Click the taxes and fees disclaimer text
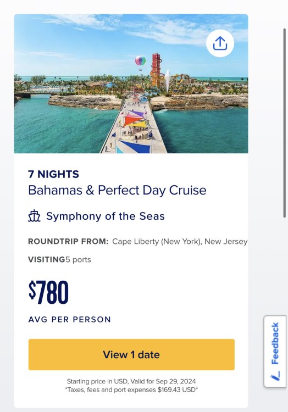Image resolution: width=288 pixels, height=412 pixels. (x=131, y=389)
